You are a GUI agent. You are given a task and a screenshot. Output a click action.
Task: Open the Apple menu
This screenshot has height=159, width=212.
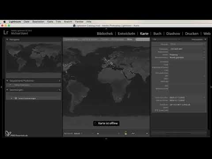[4, 22]
